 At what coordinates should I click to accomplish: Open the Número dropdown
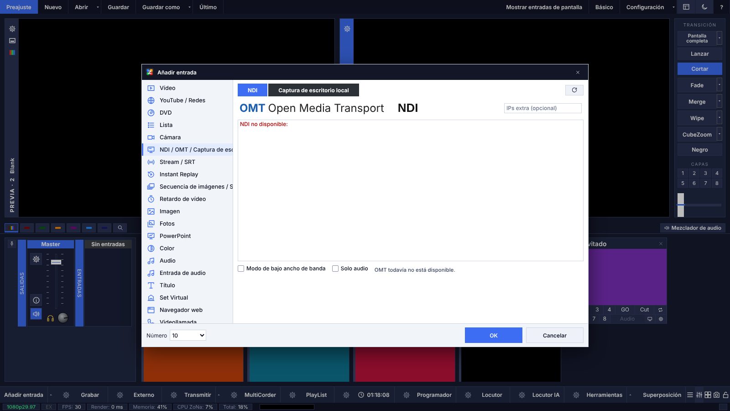pos(188,335)
